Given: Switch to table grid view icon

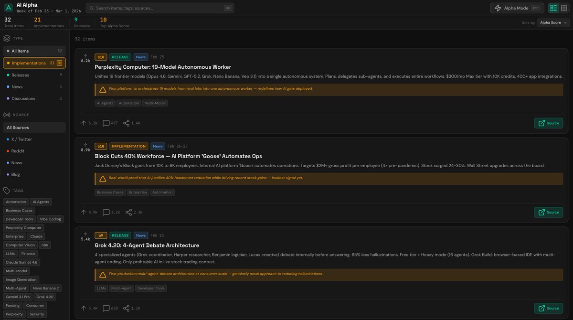Looking at the screenshot, I should click(x=564, y=8).
